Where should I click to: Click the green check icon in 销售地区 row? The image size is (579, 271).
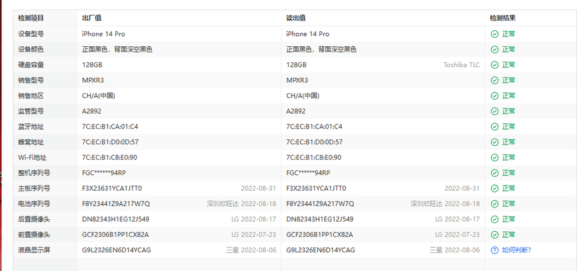pos(495,96)
